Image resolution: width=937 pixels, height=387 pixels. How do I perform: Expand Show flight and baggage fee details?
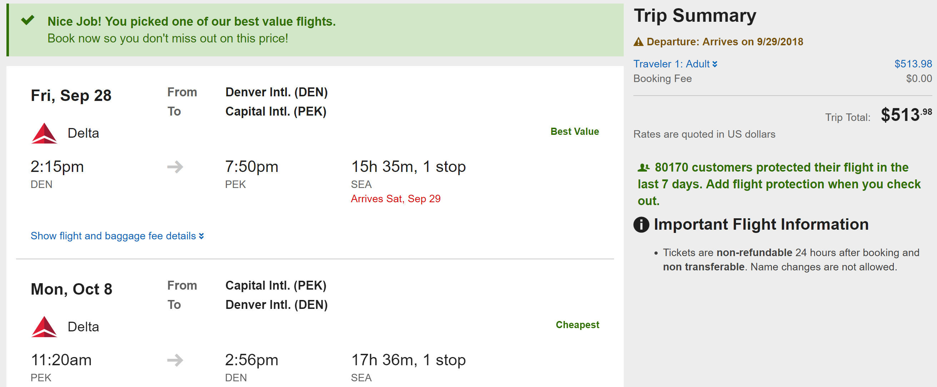coord(117,236)
